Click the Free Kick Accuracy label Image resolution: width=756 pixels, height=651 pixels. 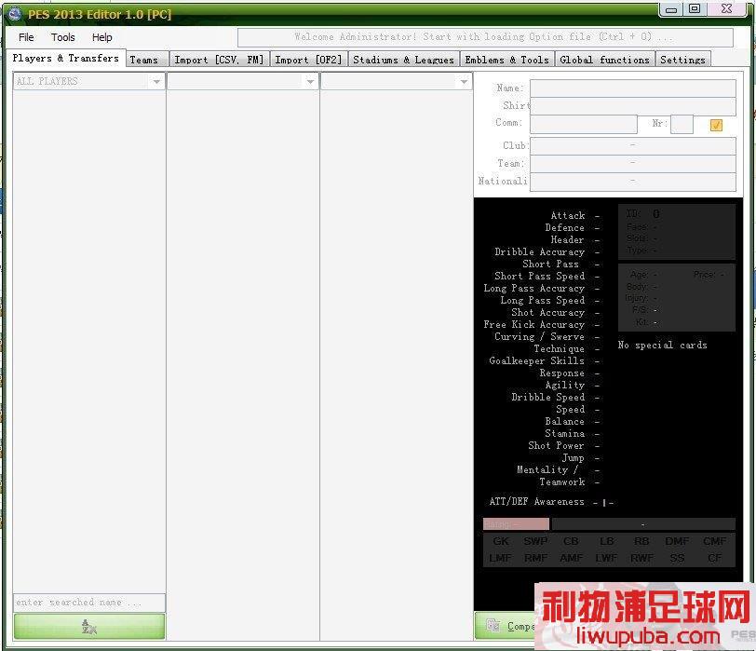tap(534, 324)
